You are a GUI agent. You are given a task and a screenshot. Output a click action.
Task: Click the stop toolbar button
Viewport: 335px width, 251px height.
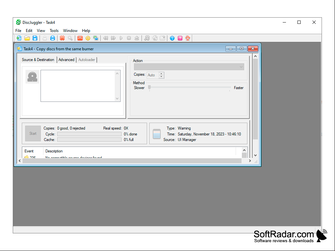(129, 38)
